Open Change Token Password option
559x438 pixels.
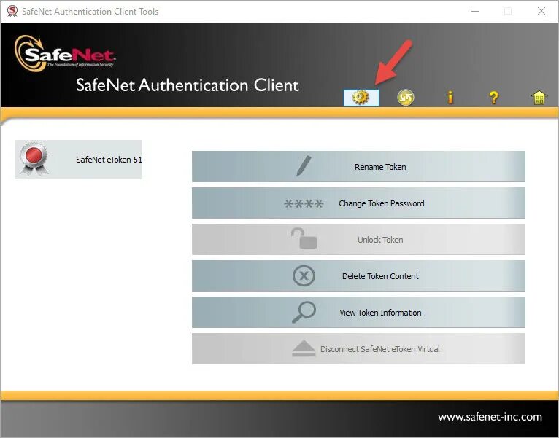pyautogui.click(x=358, y=203)
